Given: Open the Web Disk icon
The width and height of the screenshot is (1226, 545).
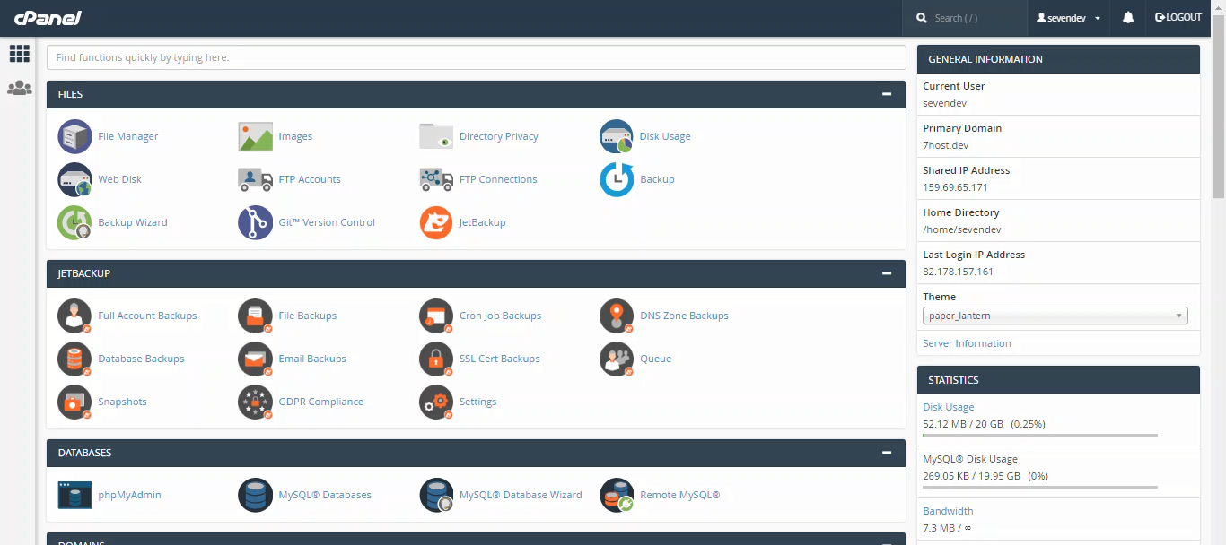Looking at the screenshot, I should [x=75, y=179].
